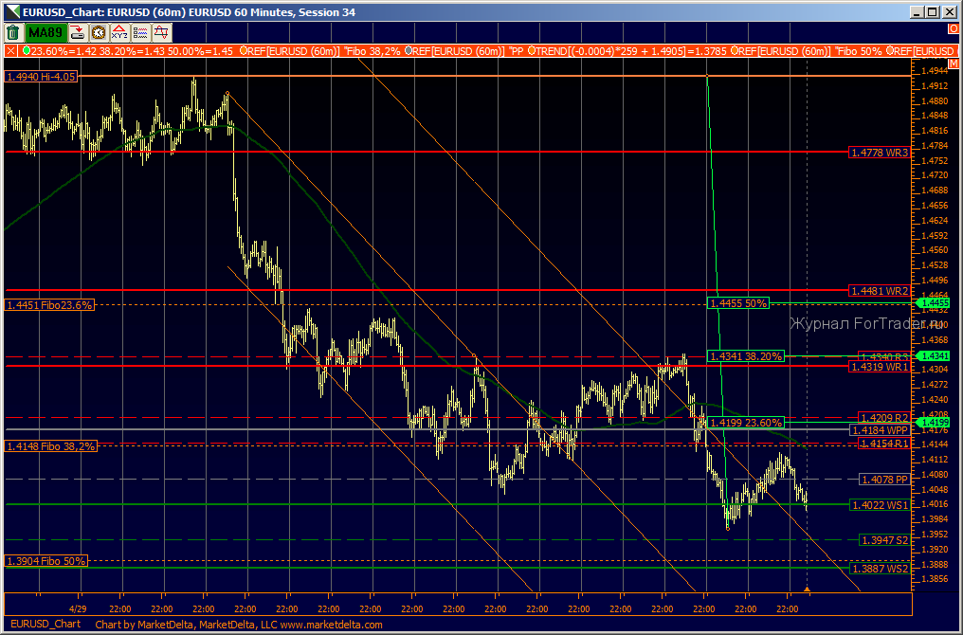Click the XYZ triangle toolbar icon
963x635 pixels.
pyautogui.click(x=119, y=32)
